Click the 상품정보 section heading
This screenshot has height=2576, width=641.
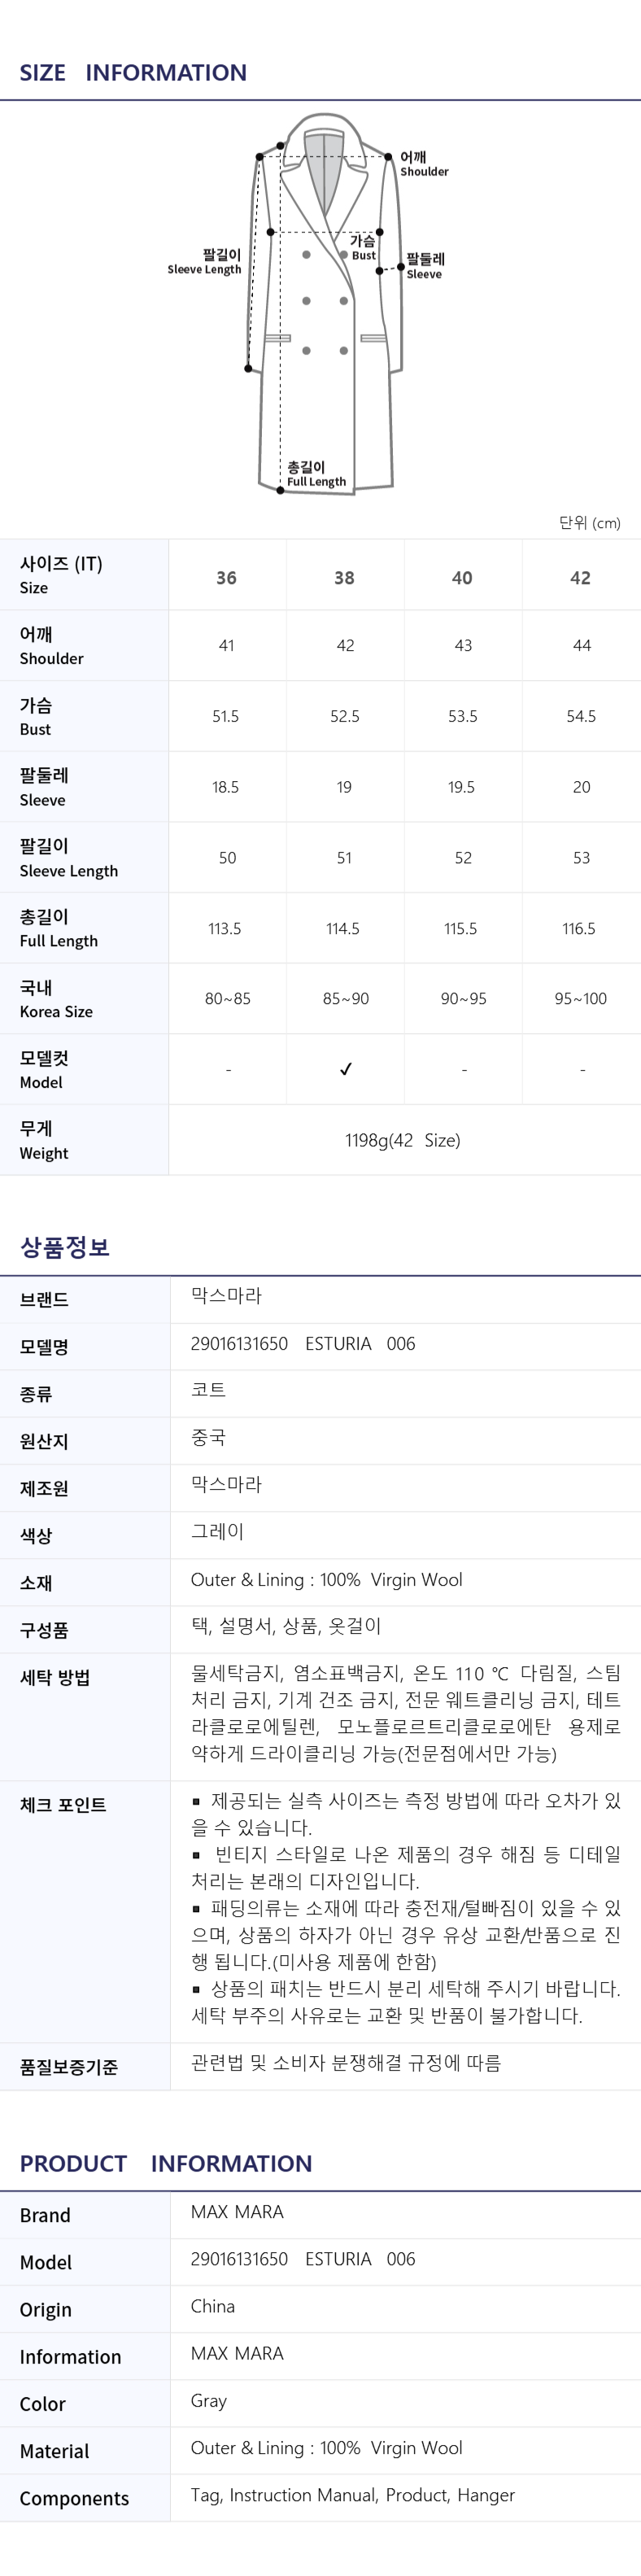click(x=65, y=1246)
